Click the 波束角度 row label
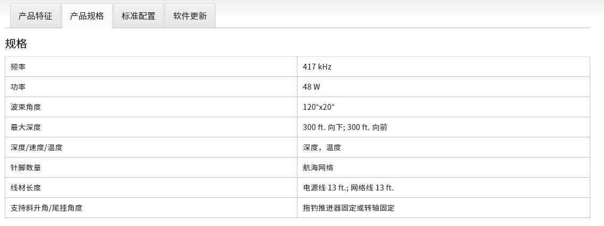 click(x=25, y=107)
